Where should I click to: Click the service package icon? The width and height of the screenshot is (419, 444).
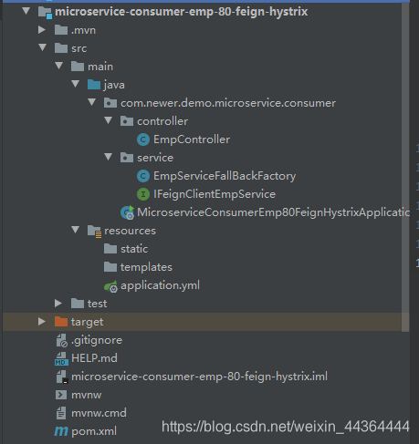tap(127, 158)
